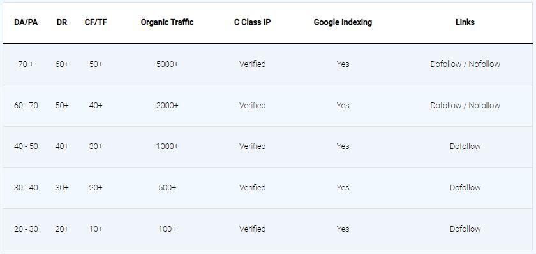Click the DR column header
This screenshot has width=536, height=254.
click(x=62, y=22)
